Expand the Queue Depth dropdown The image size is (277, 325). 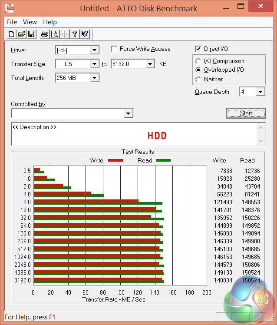(x=260, y=92)
